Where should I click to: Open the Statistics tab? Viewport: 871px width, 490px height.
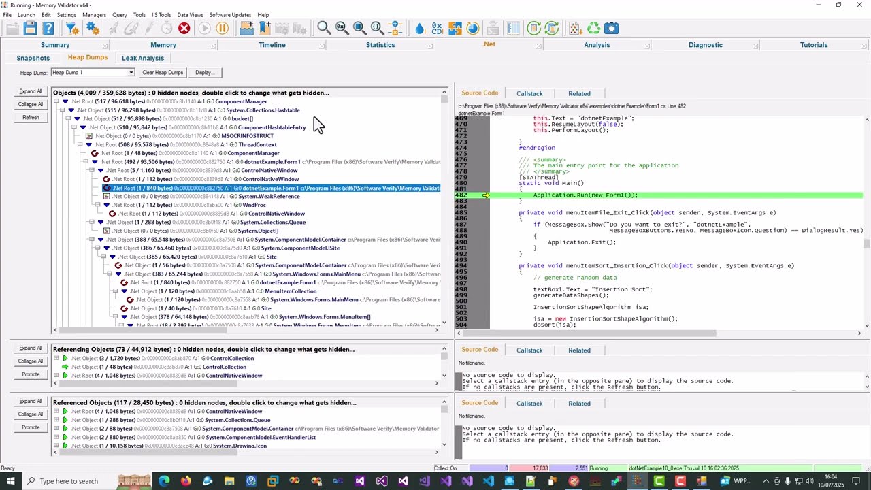point(380,45)
